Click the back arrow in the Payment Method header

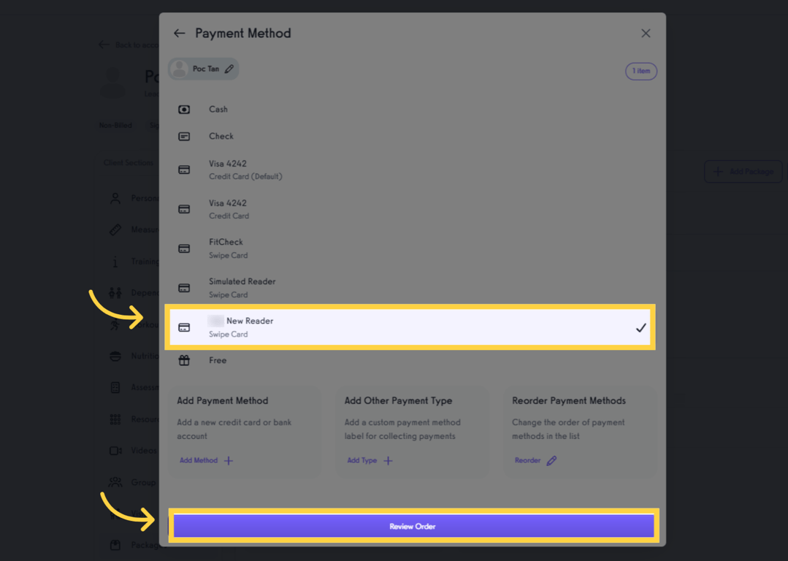tap(179, 33)
